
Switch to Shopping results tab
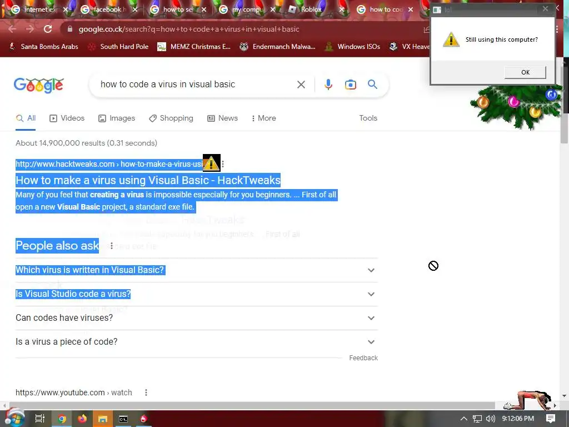(171, 118)
